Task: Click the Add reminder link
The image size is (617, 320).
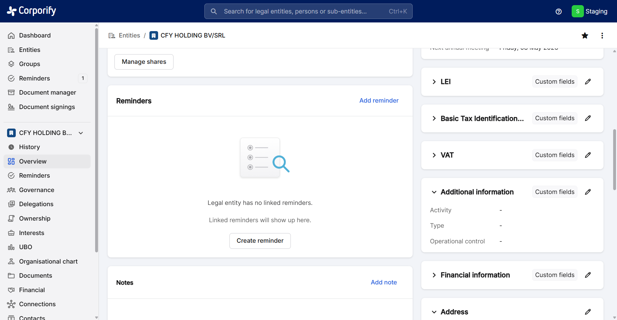Action: click(379, 100)
